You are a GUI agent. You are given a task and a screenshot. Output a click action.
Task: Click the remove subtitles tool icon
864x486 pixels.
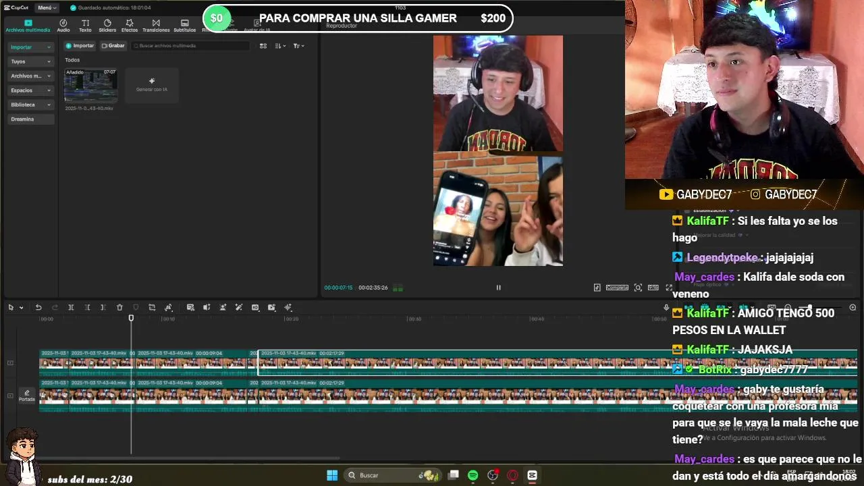[x=190, y=308]
